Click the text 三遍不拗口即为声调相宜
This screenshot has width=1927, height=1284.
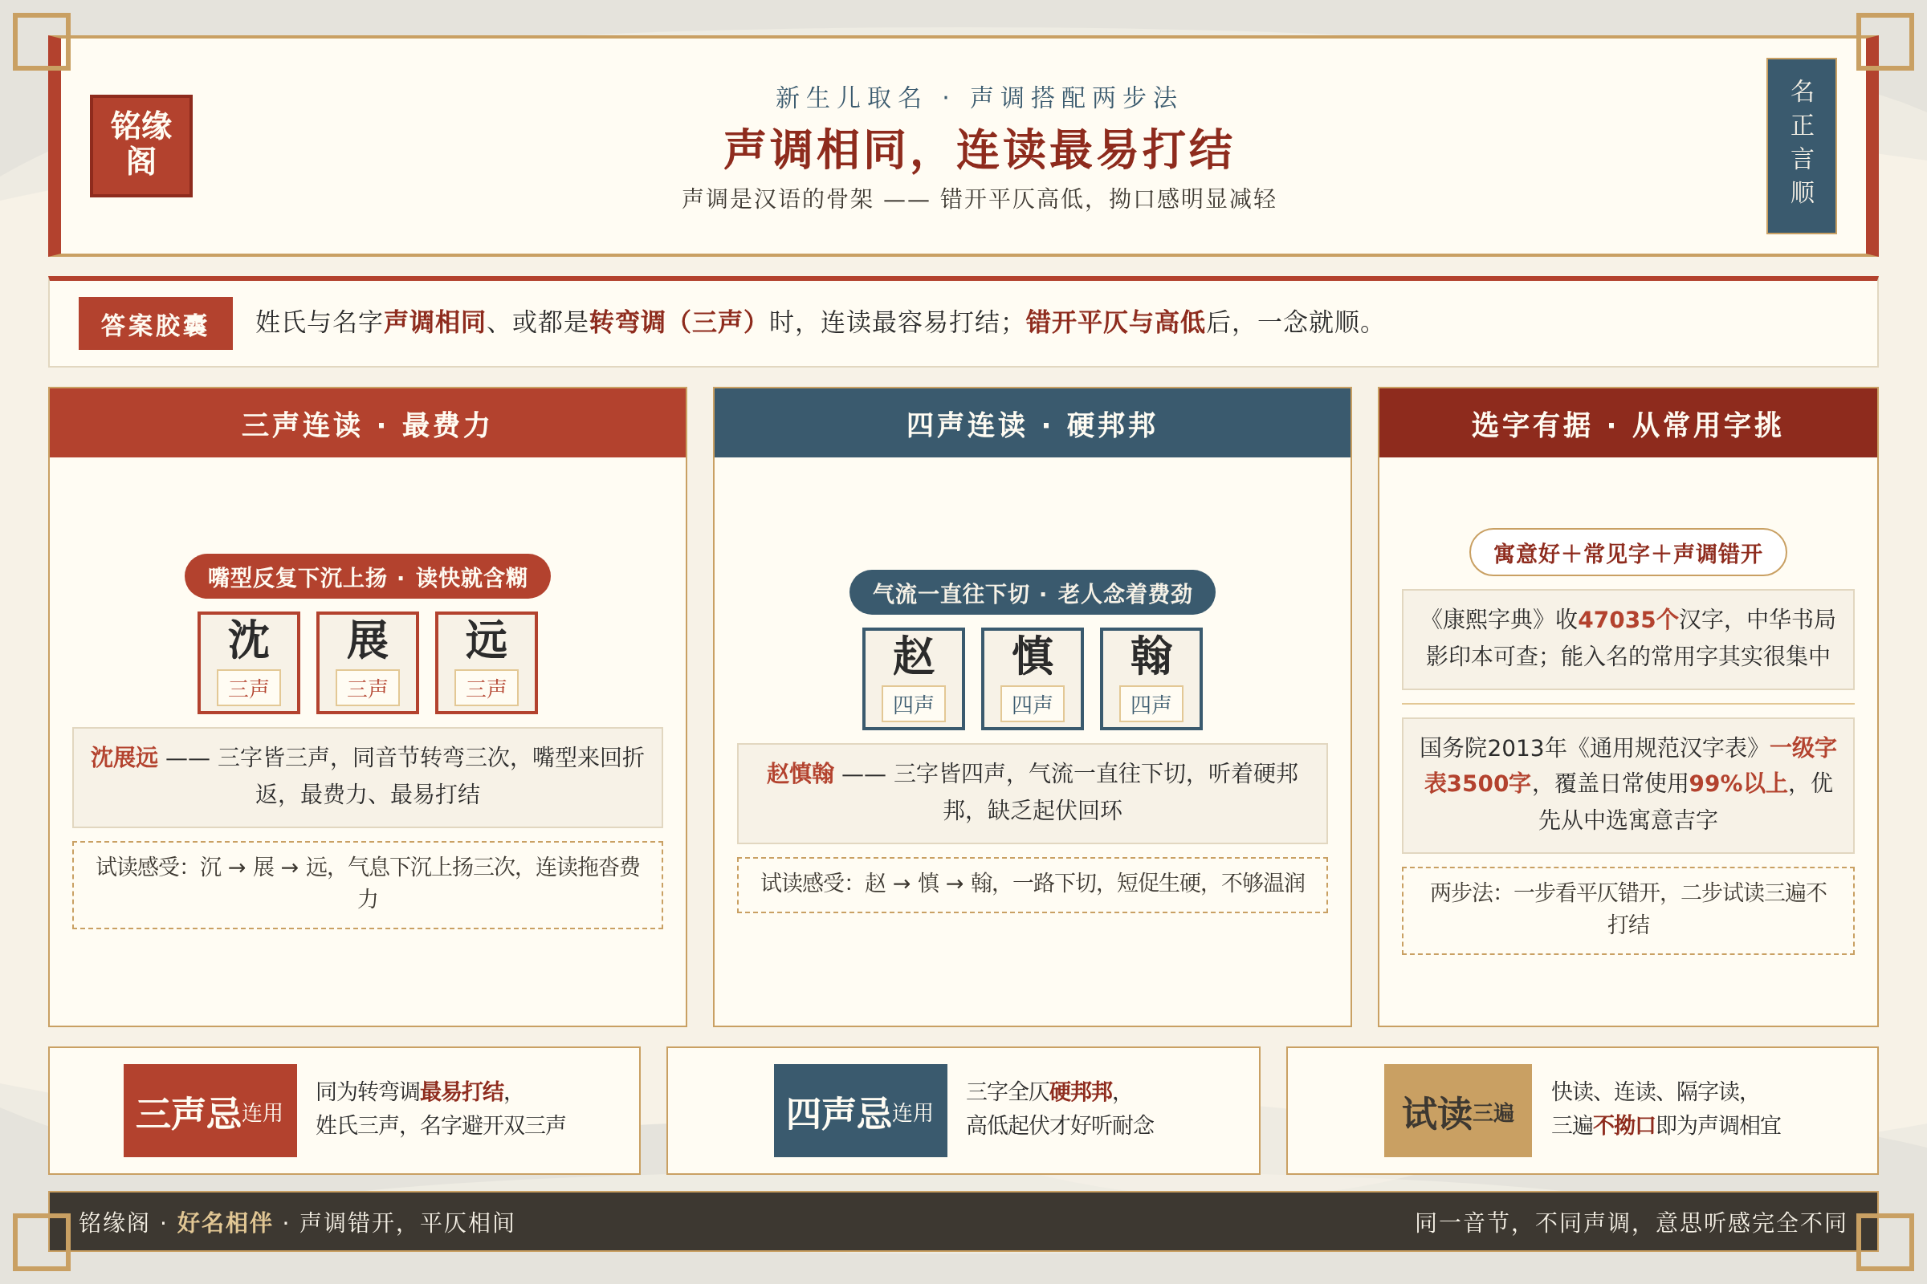tap(1667, 1125)
